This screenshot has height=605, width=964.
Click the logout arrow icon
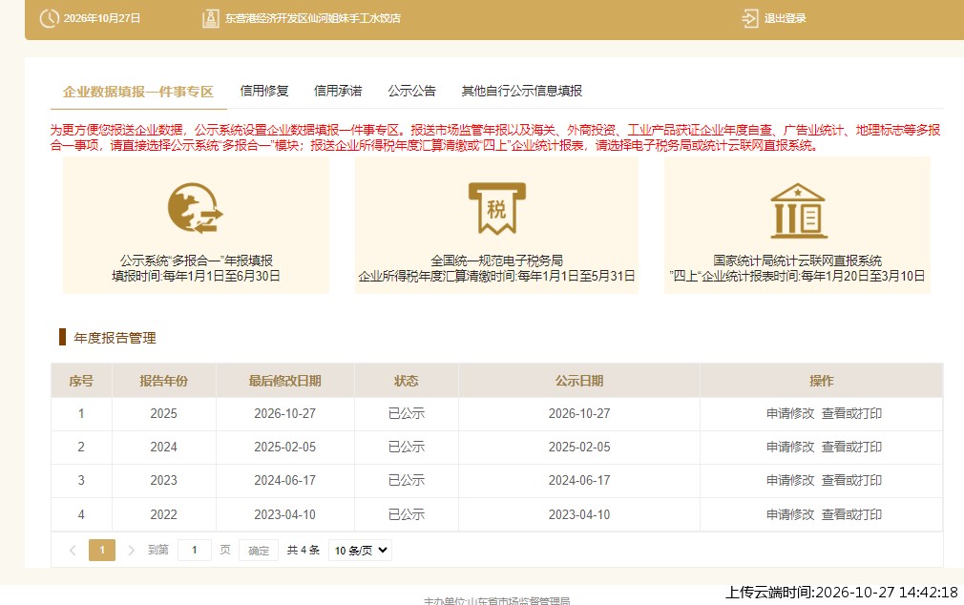pos(750,18)
